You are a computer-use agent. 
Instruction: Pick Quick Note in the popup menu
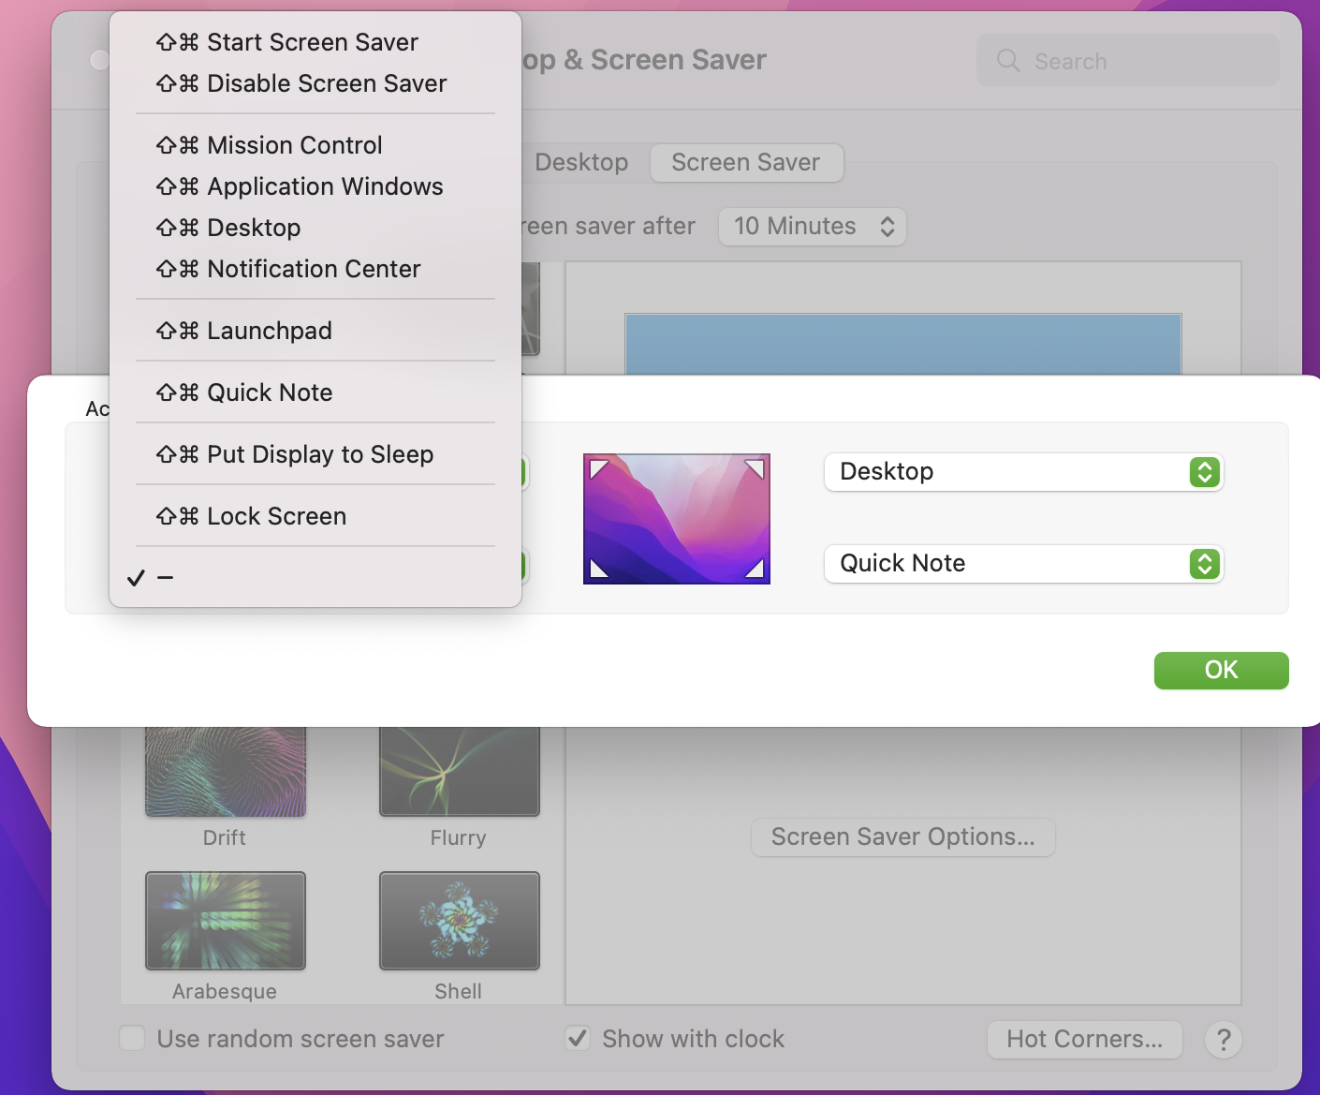click(315, 392)
